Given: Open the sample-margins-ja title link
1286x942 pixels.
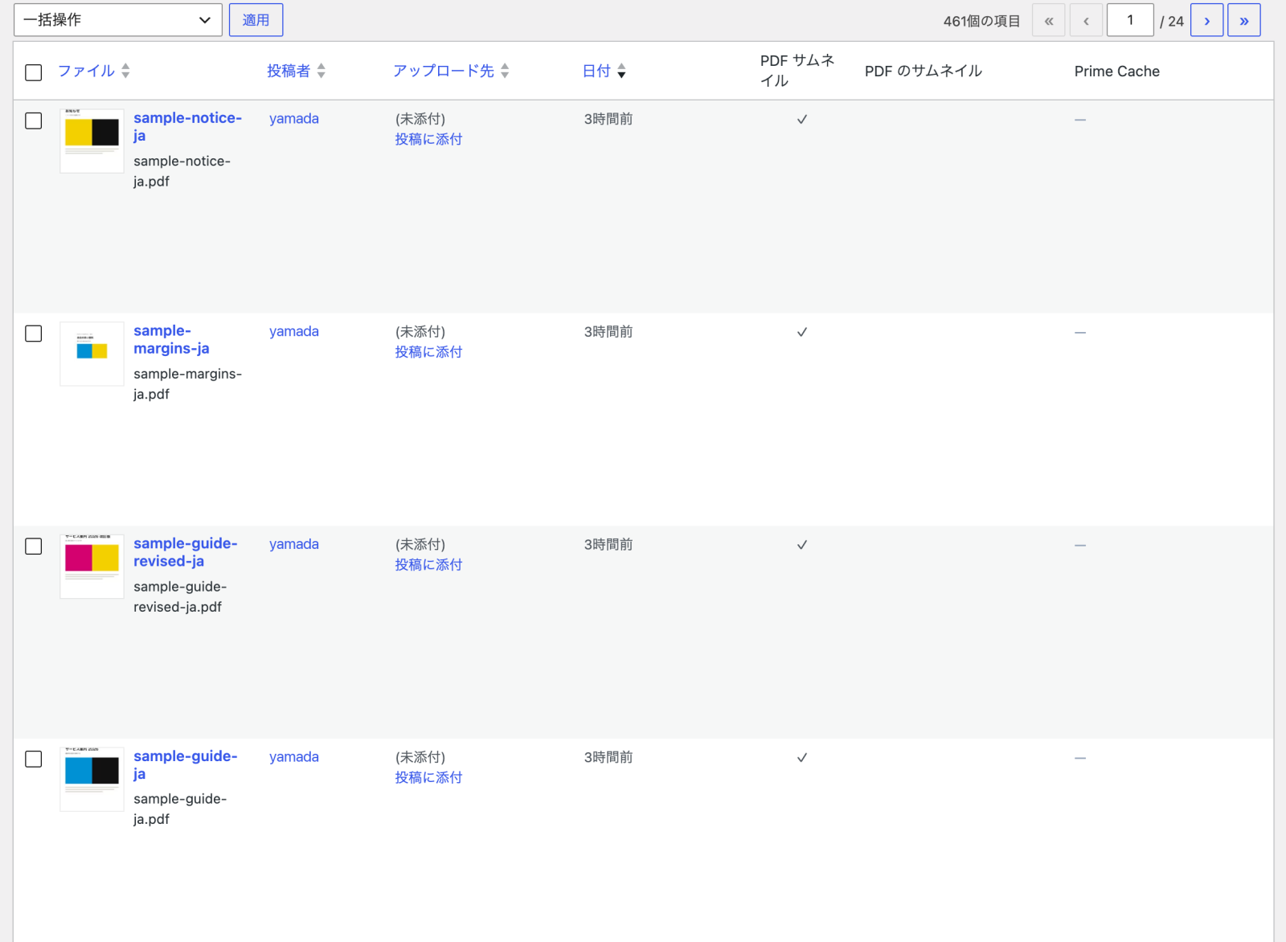Looking at the screenshot, I should pos(171,340).
